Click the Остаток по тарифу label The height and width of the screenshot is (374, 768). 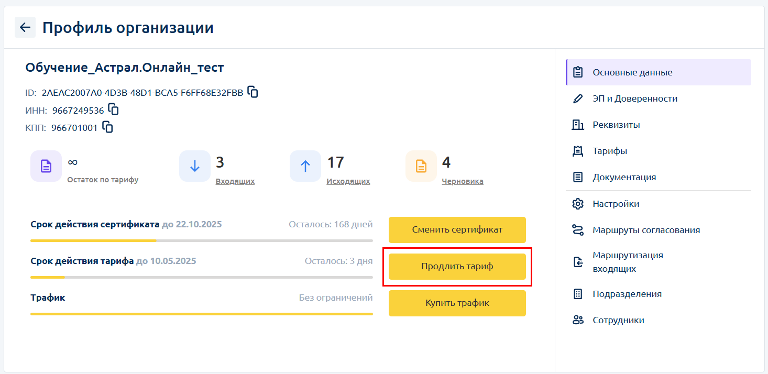click(103, 180)
